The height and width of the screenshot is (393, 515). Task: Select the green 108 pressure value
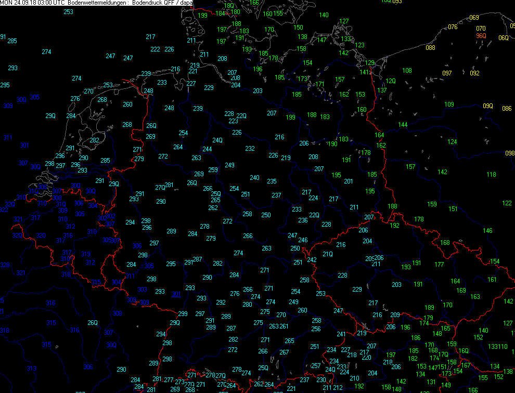(x=407, y=71)
